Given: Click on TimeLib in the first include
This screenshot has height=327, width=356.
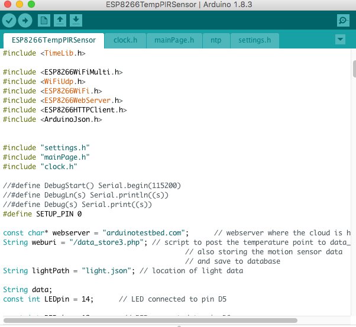Looking at the screenshot, I should click(59, 53).
